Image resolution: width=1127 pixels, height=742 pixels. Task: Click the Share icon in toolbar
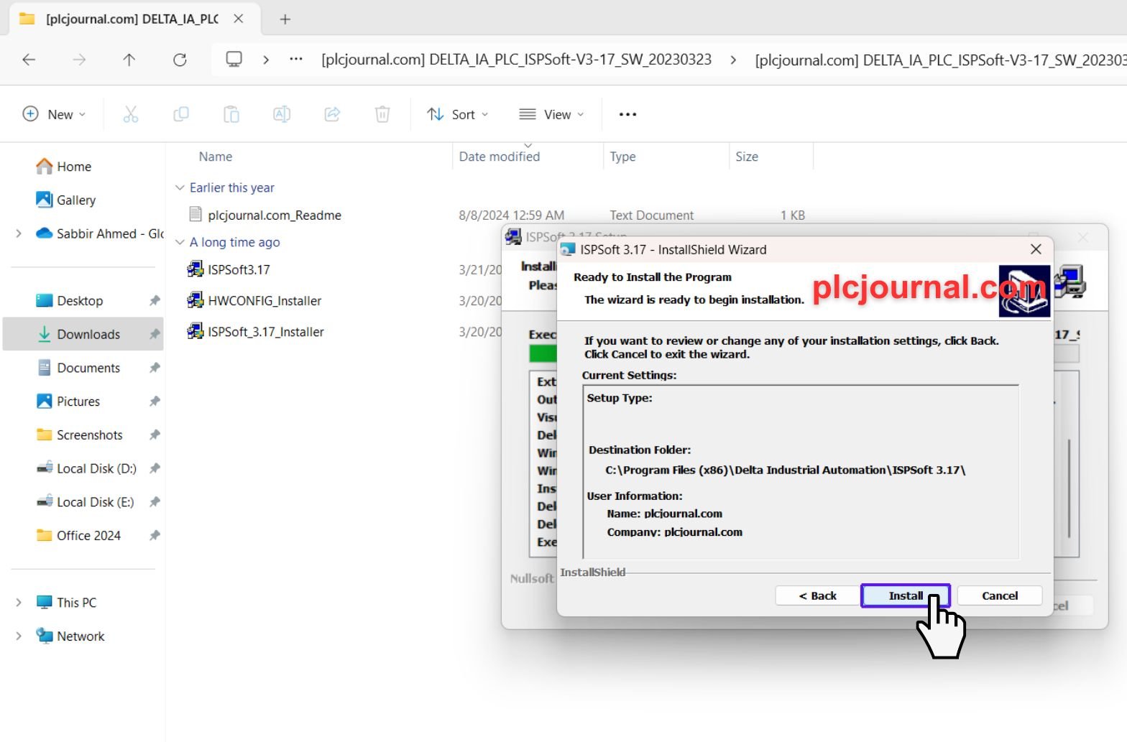tap(332, 114)
